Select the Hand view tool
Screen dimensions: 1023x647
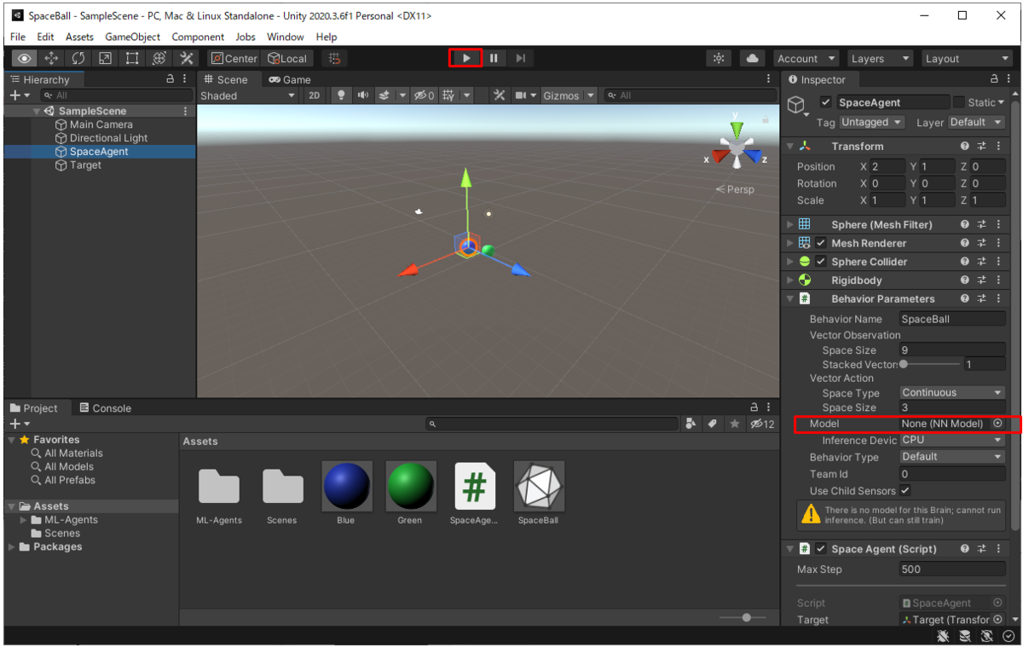click(24, 59)
